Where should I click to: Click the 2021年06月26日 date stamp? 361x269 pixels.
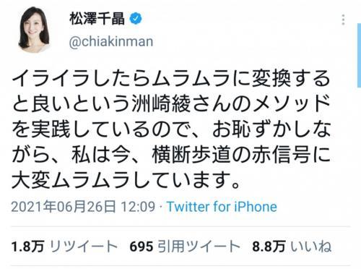tap(64, 207)
